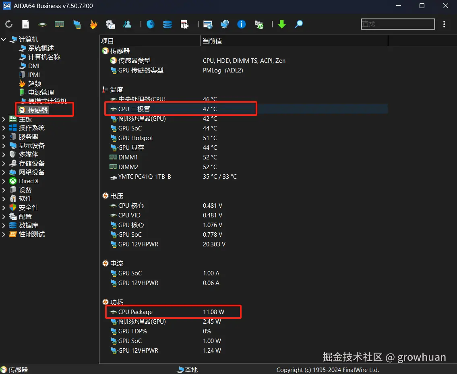Click the Refresh toolbar icon
Image resolution: width=457 pixels, height=374 pixels.
pos(9,24)
